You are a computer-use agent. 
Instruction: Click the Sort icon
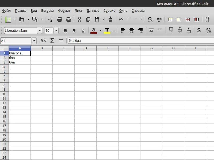(x=208, y=19)
